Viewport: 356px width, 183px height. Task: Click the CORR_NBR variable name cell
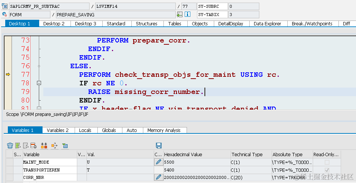tap(50, 177)
